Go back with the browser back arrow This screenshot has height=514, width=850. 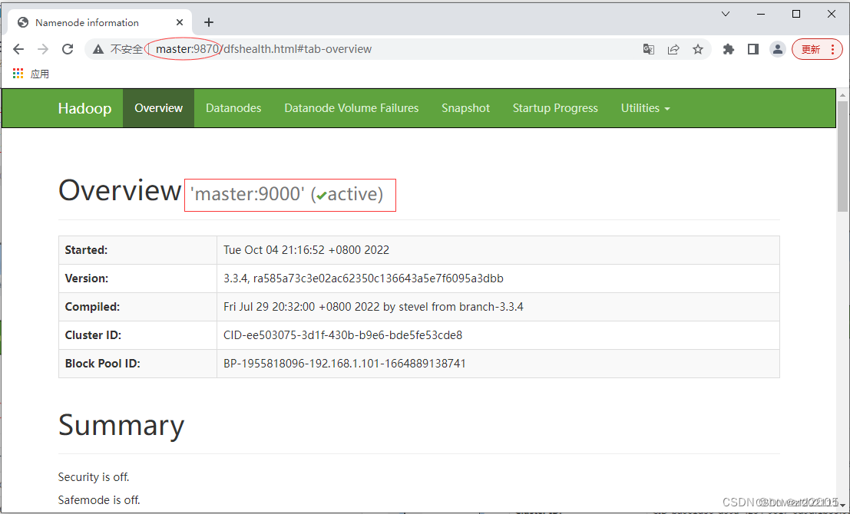pyautogui.click(x=18, y=49)
